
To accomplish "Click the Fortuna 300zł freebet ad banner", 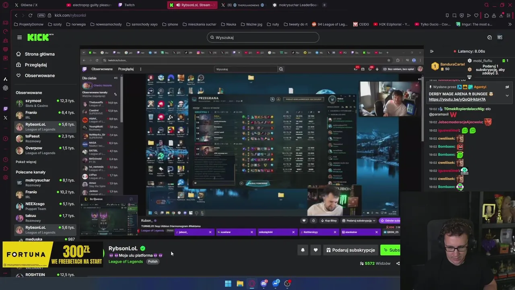I will point(53,255).
